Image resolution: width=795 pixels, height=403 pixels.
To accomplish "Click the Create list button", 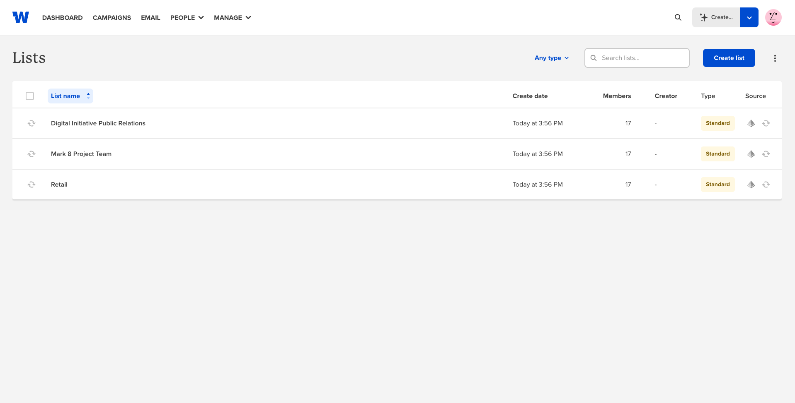I will (729, 58).
